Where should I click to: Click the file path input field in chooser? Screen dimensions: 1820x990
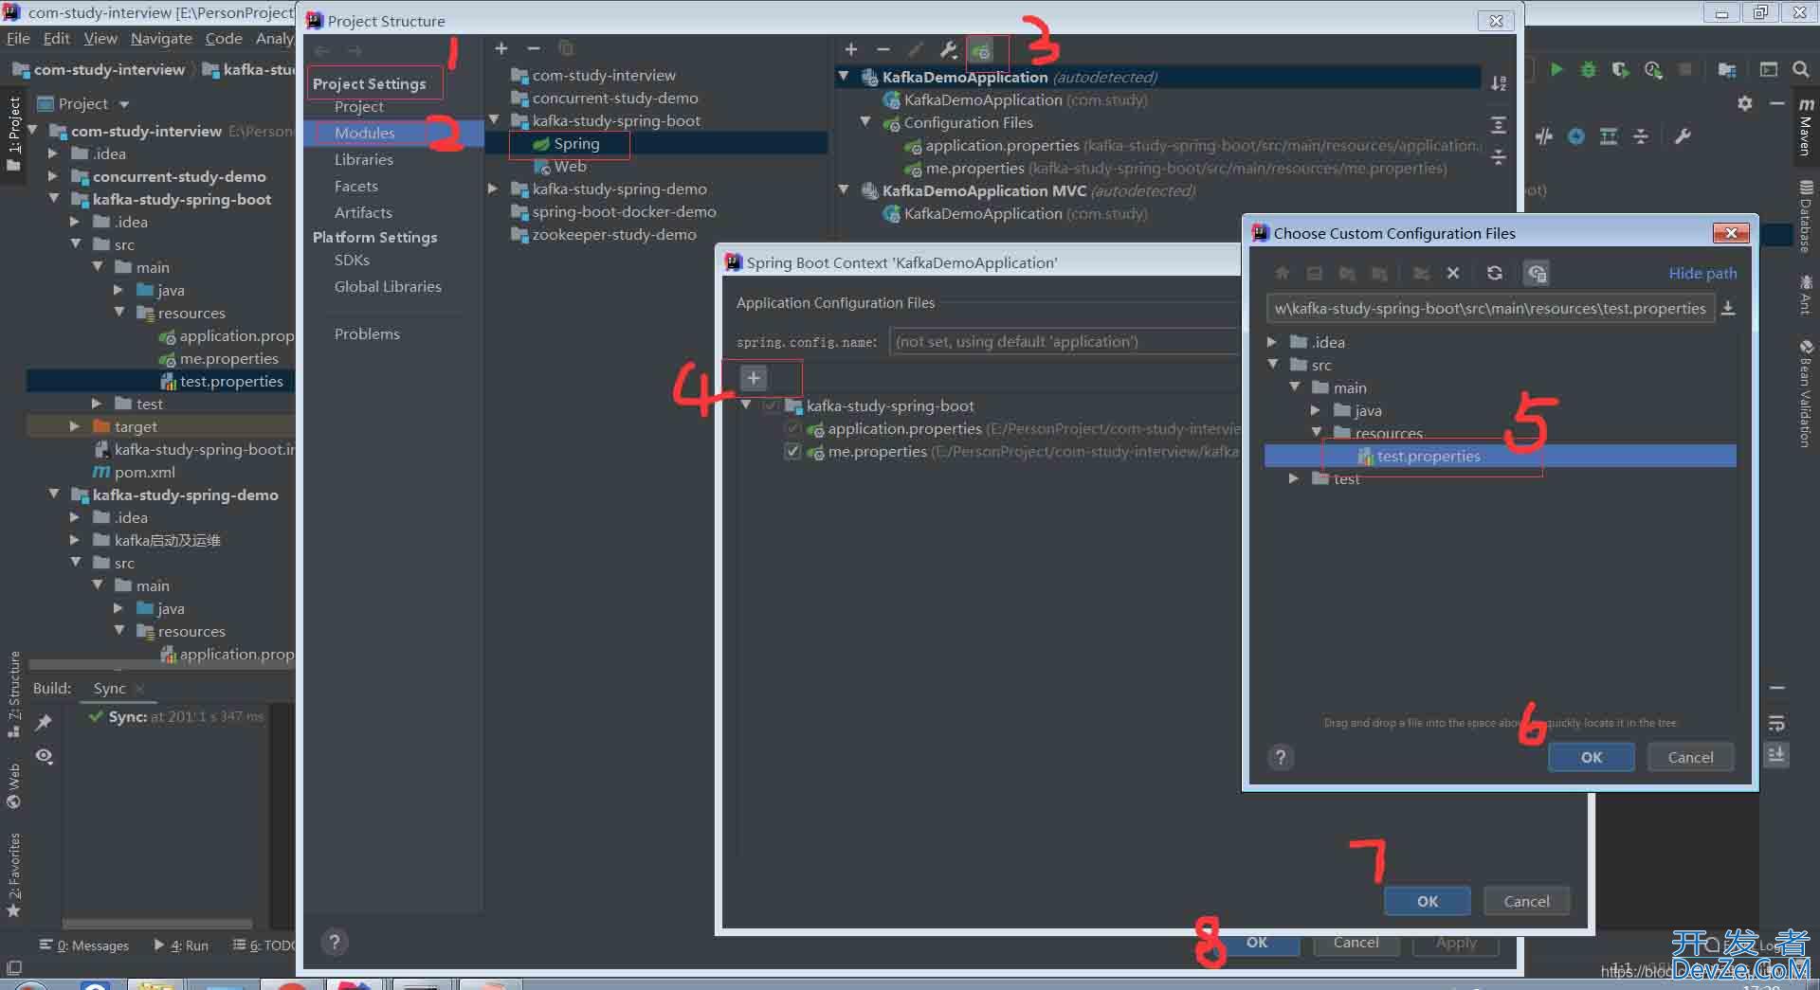(x=1490, y=308)
